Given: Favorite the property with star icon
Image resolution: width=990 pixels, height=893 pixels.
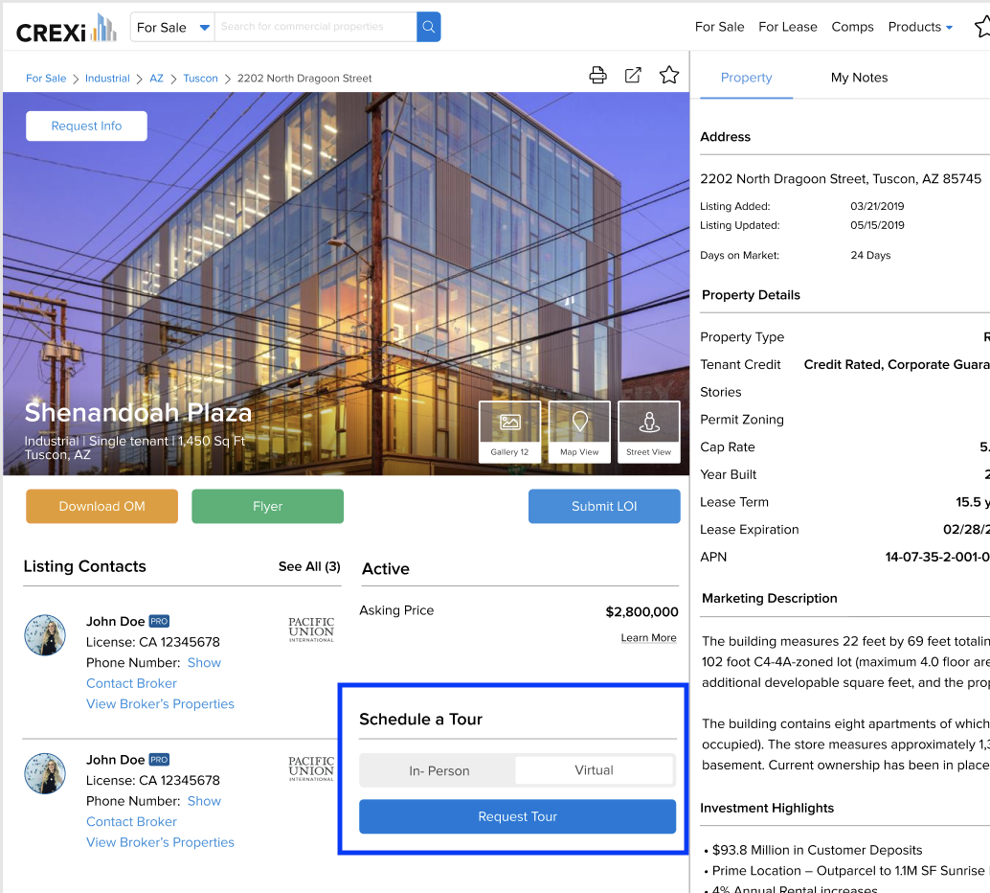Looking at the screenshot, I should 669,76.
